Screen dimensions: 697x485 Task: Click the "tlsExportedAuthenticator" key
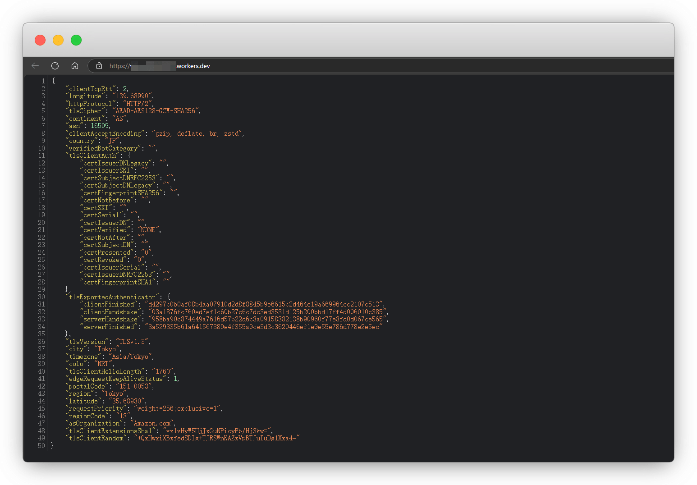click(112, 297)
